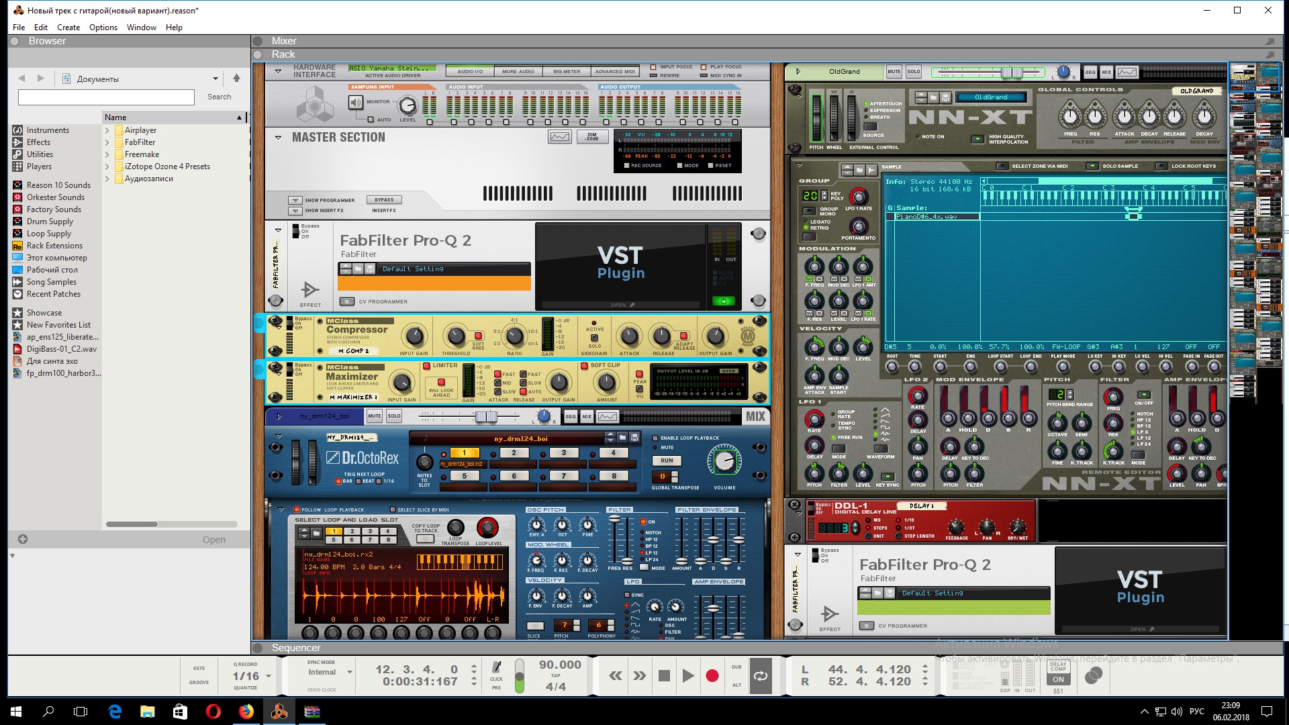Image resolution: width=1289 pixels, height=725 pixels.
Task: Open the Документы location dropdown
Action: pos(216,79)
